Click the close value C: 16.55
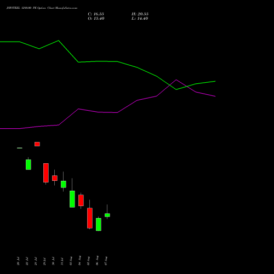The width and height of the screenshot is (274, 274). 96,14
